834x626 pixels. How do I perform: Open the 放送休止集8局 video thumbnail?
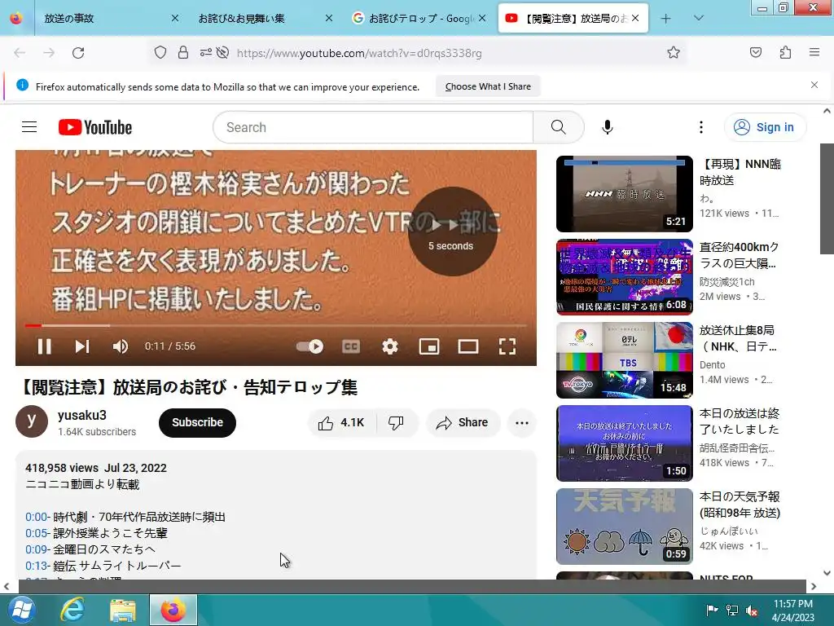tap(625, 359)
